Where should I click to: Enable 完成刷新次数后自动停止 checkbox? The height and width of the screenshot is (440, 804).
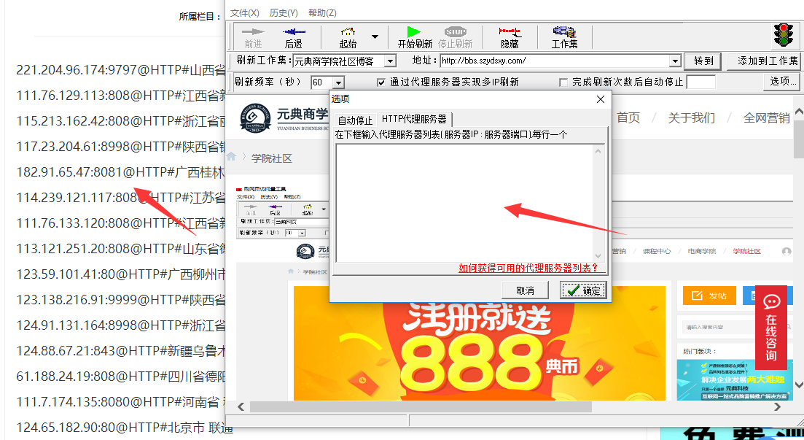click(563, 82)
